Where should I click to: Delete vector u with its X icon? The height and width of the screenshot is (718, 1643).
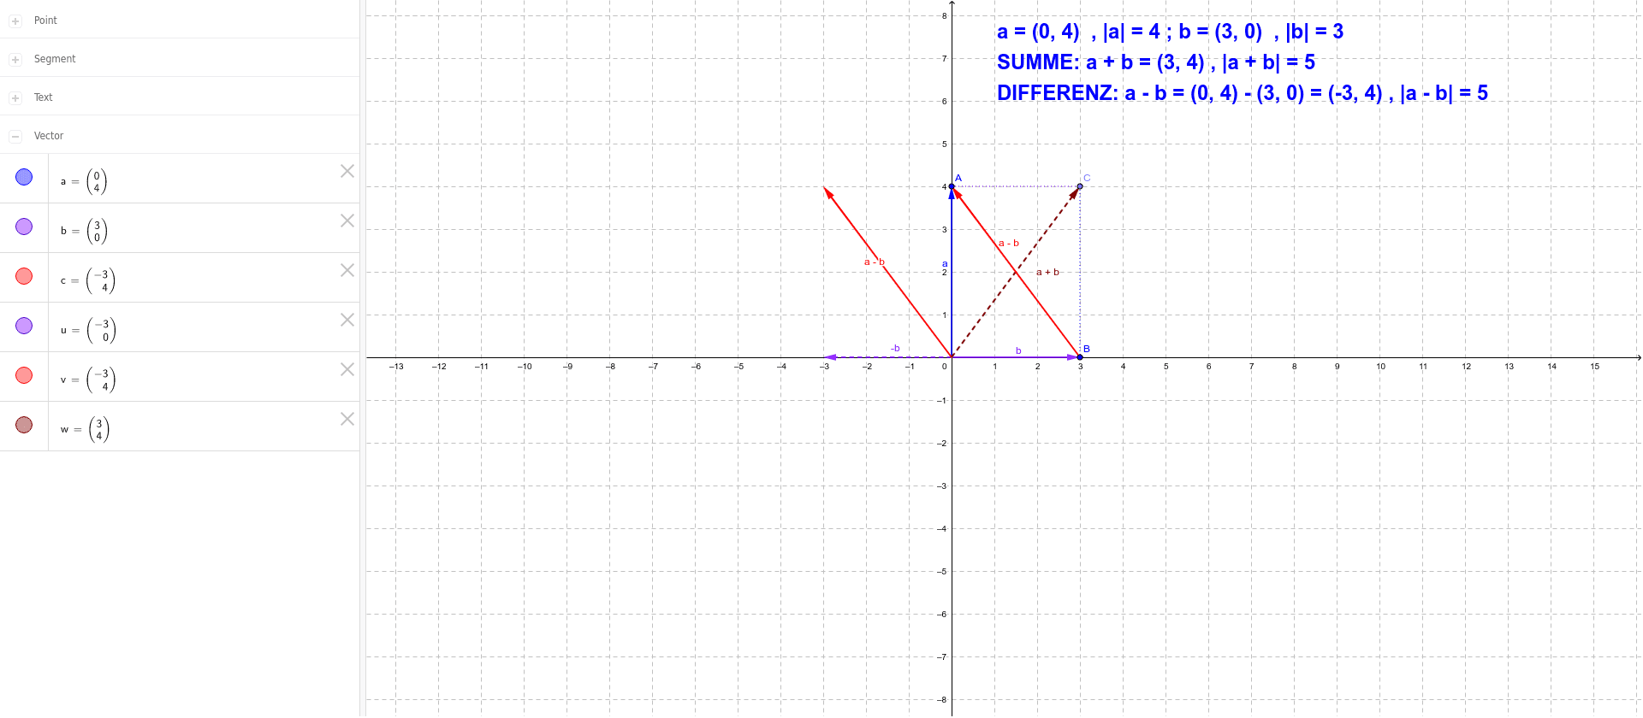click(347, 320)
